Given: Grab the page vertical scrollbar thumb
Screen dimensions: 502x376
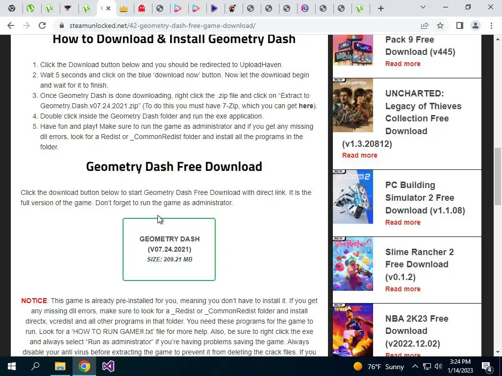Looking at the screenshot, I should click(498, 176).
